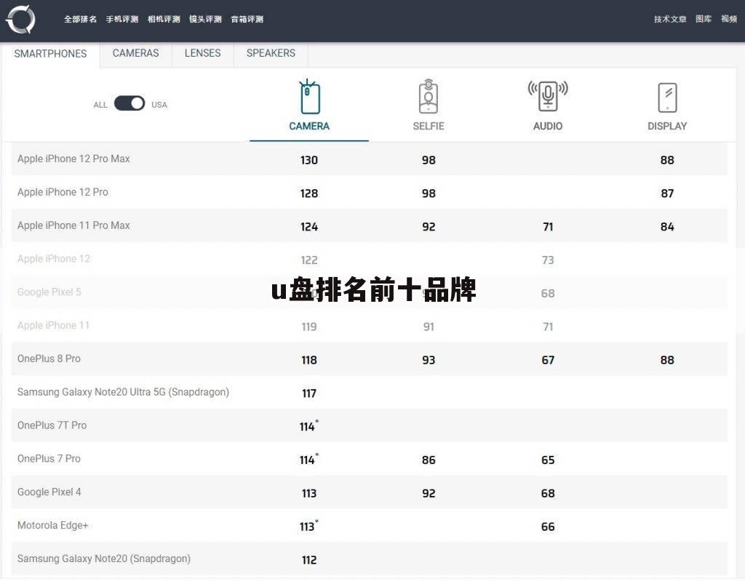The image size is (745, 581).
Task: Open the SMARTPHONES tab
Action: click(51, 53)
